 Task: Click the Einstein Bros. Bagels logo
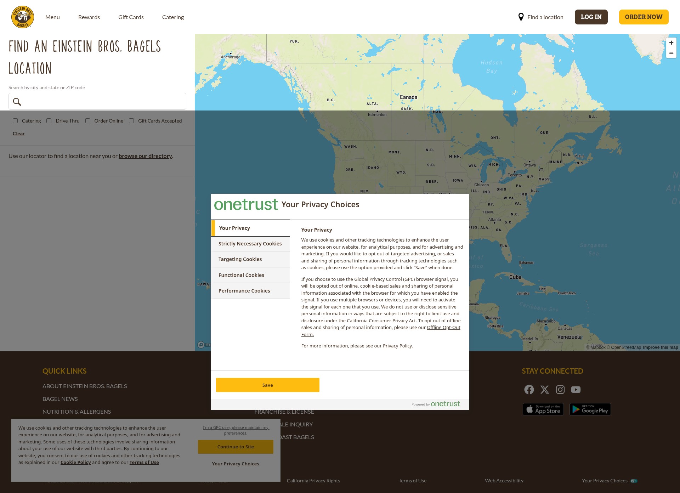[x=23, y=17]
